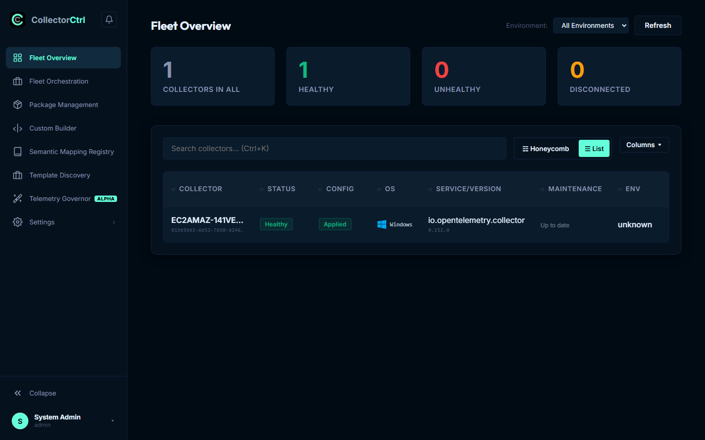705x440 pixels.
Task: Click version 0.152.0 text
Action: pyautogui.click(x=439, y=230)
